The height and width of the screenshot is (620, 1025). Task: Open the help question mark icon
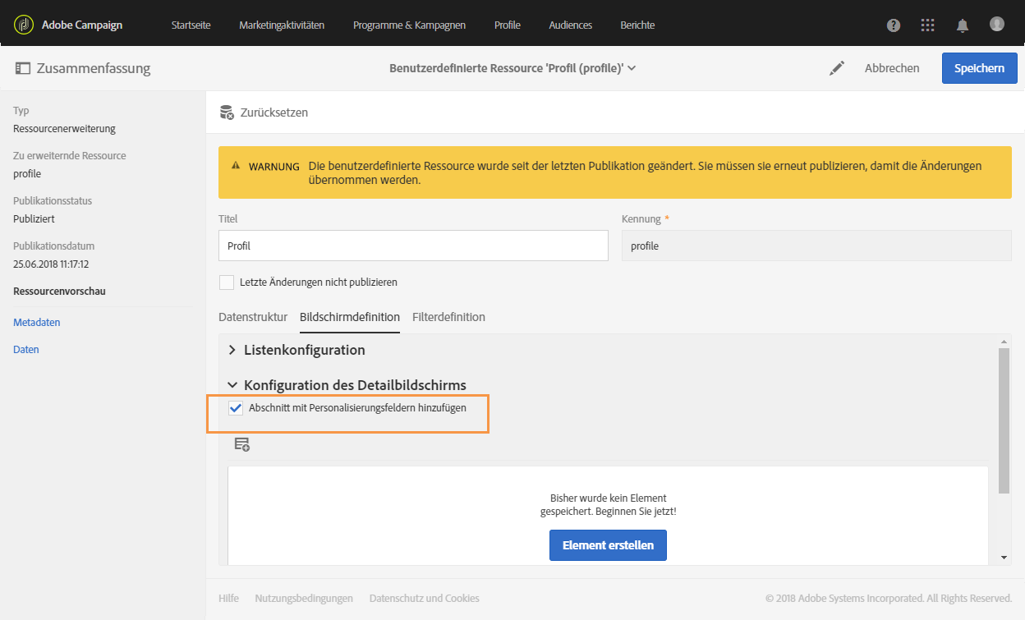point(894,25)
